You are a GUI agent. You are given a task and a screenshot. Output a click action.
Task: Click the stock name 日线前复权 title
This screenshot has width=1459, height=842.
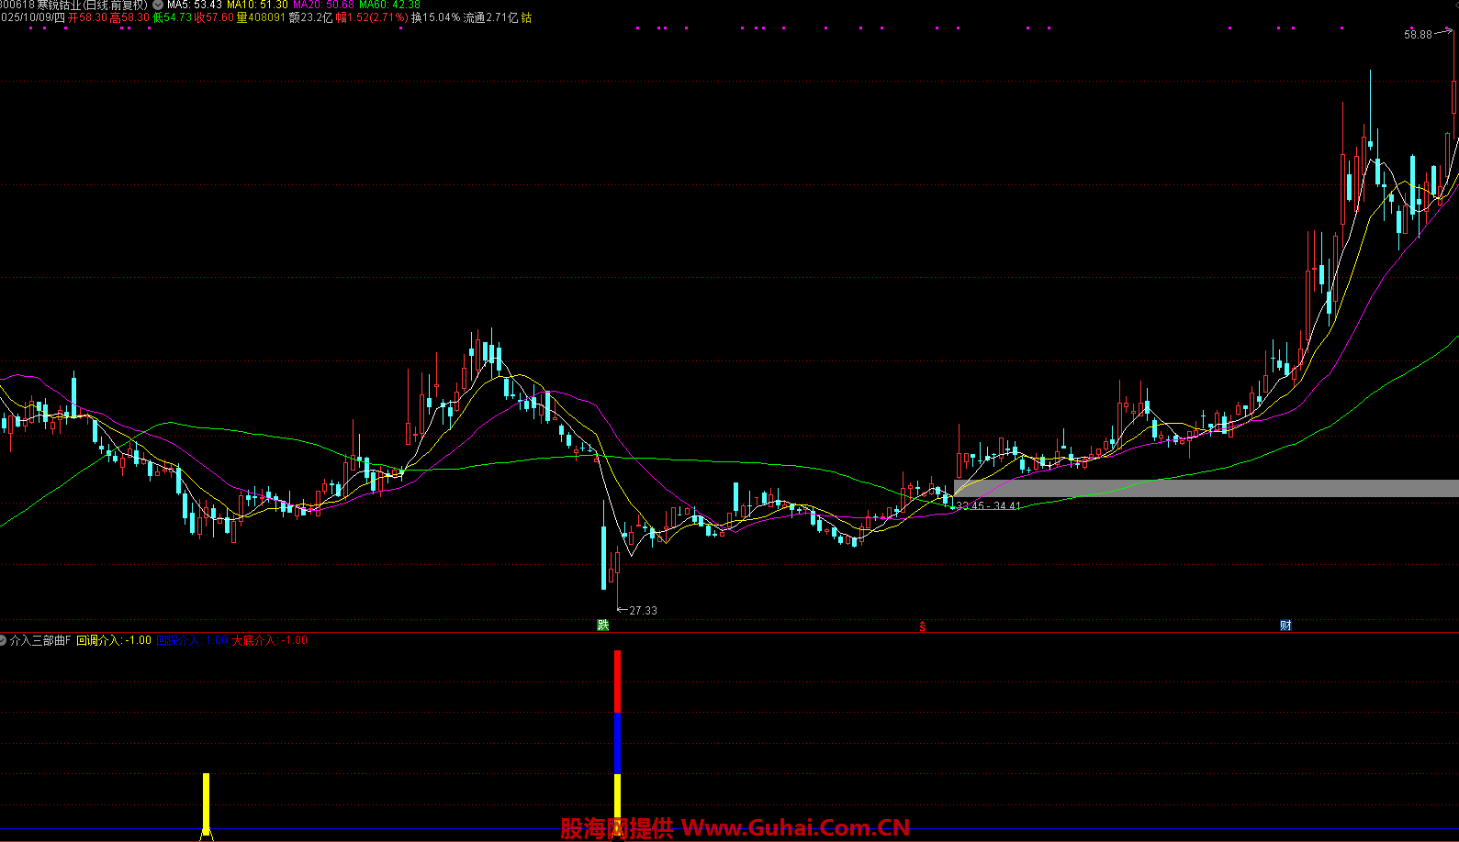(92, 5)
